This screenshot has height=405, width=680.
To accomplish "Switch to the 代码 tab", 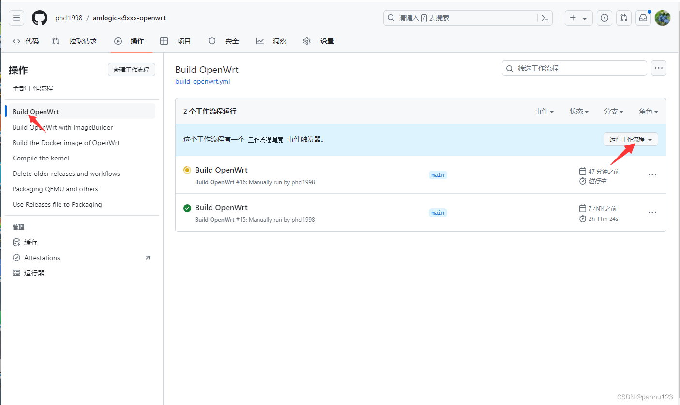I will click(x=26, y=41).
